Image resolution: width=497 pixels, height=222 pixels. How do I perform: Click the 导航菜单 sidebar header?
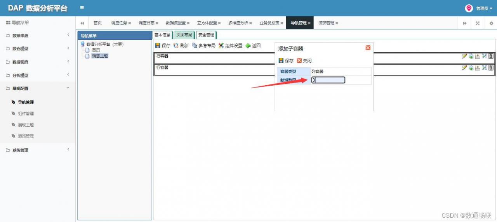click(17, 22)
